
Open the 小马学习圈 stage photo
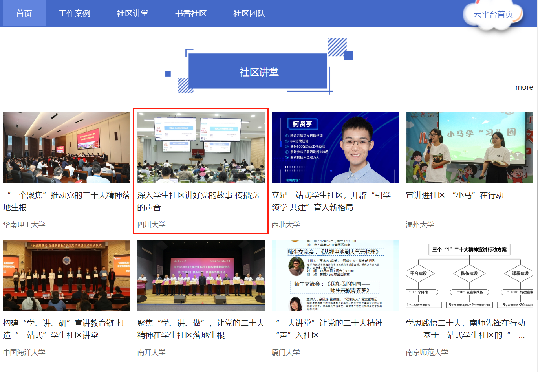(x=469, y=148)
